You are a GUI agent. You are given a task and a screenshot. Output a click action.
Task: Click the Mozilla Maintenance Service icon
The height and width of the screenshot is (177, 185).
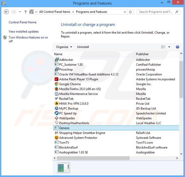(57, 94)
